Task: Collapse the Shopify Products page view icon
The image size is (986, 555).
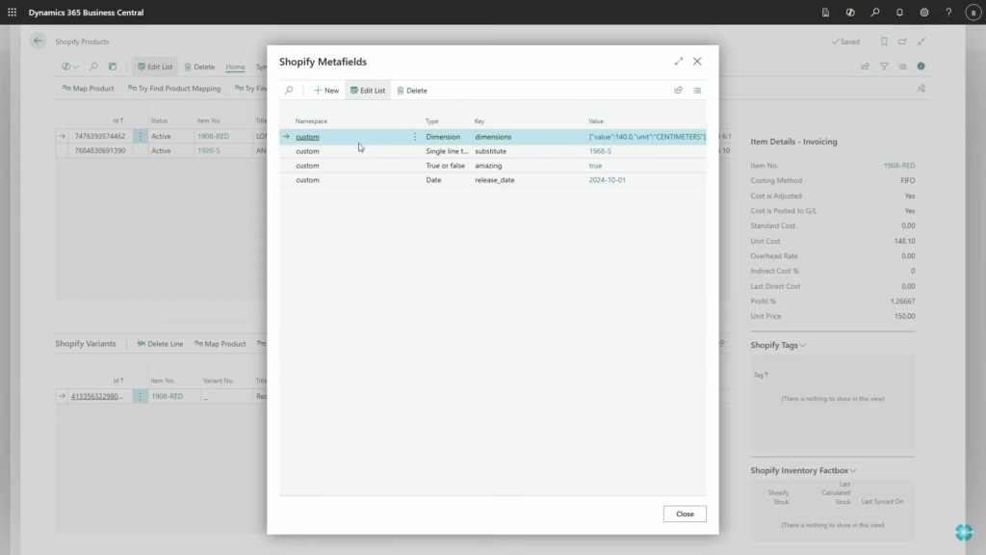Action: [921, 41]
